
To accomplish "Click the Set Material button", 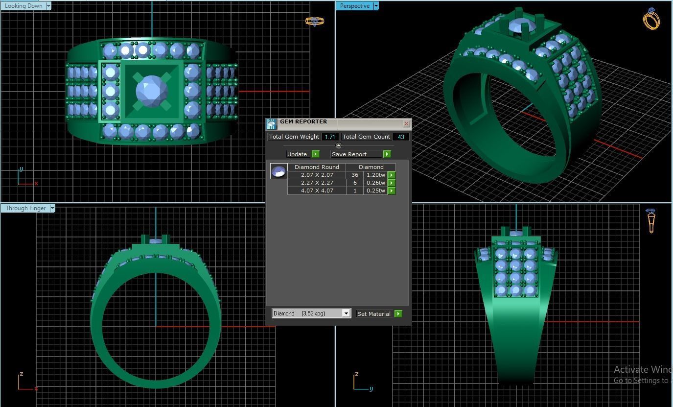I will (374, 314).
